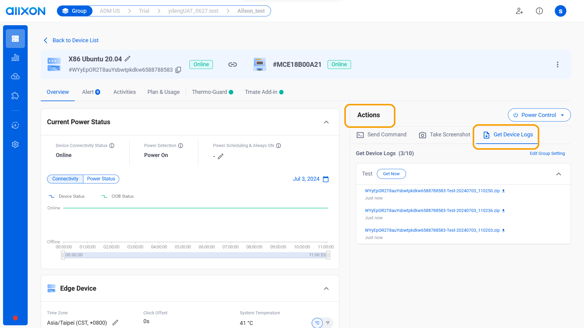Edit the device name X86 Ubuntu 20.04
Viewport: 584px width, 328px height.
click(x=128, y=59)
